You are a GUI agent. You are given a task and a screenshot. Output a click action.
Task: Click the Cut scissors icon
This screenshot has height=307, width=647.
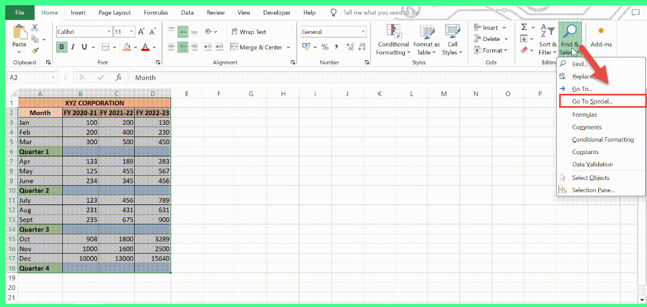(x=35, y=28)
